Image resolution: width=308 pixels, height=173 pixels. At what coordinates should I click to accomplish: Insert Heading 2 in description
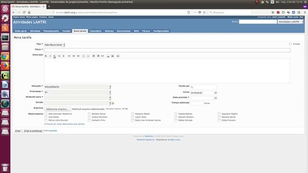[x=74, y=56]
